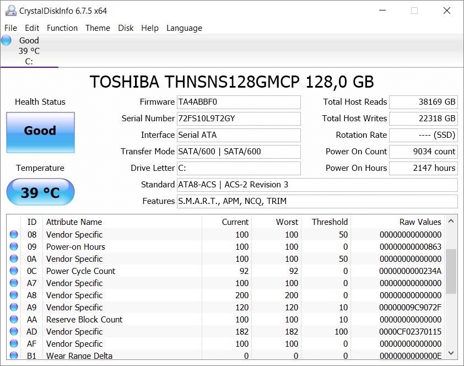Click raw value 00000000000863

click(410, 247)
